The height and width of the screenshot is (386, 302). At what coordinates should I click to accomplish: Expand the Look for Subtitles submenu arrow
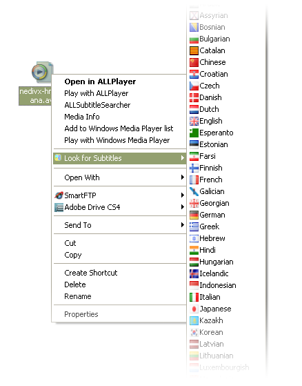coord(182,158)
